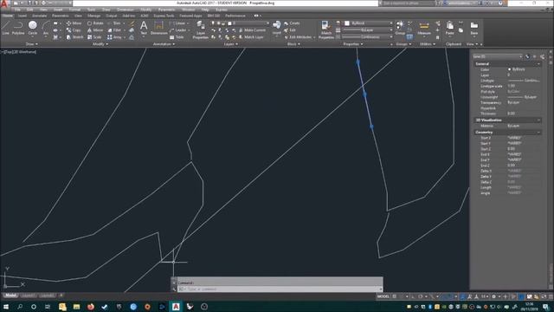Screen dimensions: 554x312
Task: Open Match Properties tool
Action: [x=326, y=29]
